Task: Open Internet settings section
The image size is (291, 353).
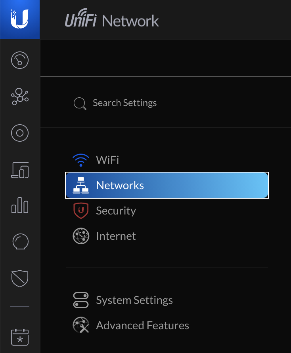Action: click(167, 236)
